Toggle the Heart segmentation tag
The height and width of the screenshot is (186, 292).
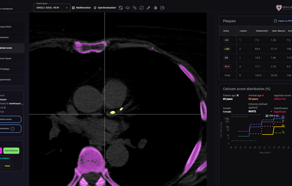(8, 166)
